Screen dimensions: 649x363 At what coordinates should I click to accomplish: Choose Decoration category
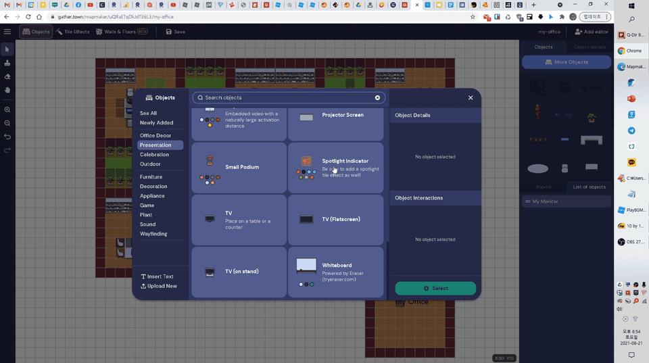coord(153,187)
